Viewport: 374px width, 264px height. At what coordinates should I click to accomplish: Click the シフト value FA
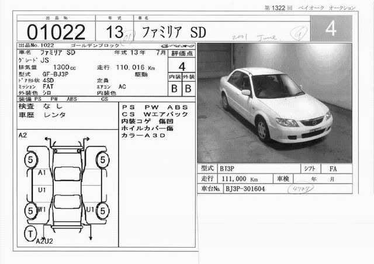click(x=333, y=169)
